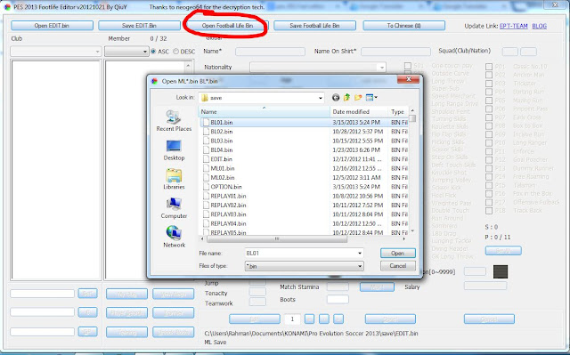The width and height of the screenshot is (570, 355).
Task: Go back in the file dialog
Action: pos(336,97)
